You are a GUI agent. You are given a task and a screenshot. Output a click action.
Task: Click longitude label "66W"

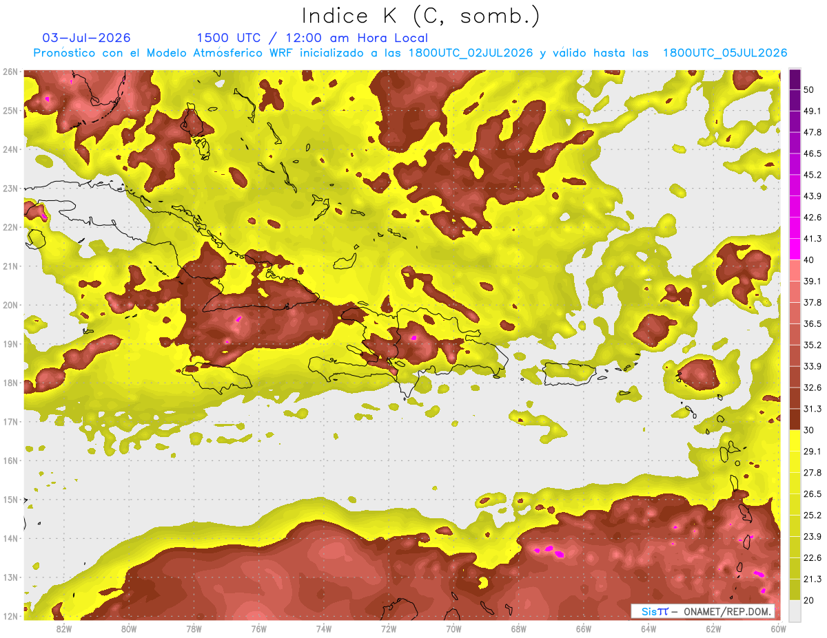click(584, 628)
